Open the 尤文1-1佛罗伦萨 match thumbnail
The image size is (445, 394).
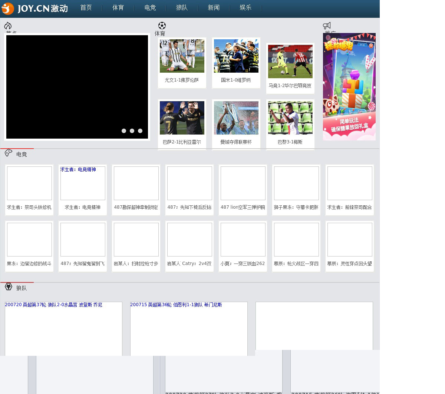(182, 56)
